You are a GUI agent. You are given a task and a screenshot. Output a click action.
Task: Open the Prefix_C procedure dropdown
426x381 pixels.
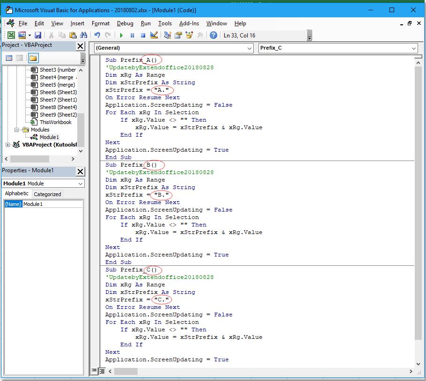pos(413,48)
